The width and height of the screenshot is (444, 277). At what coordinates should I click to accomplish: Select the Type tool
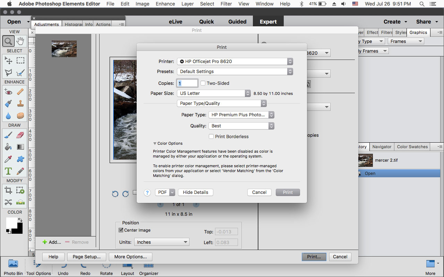click(8, 171)
